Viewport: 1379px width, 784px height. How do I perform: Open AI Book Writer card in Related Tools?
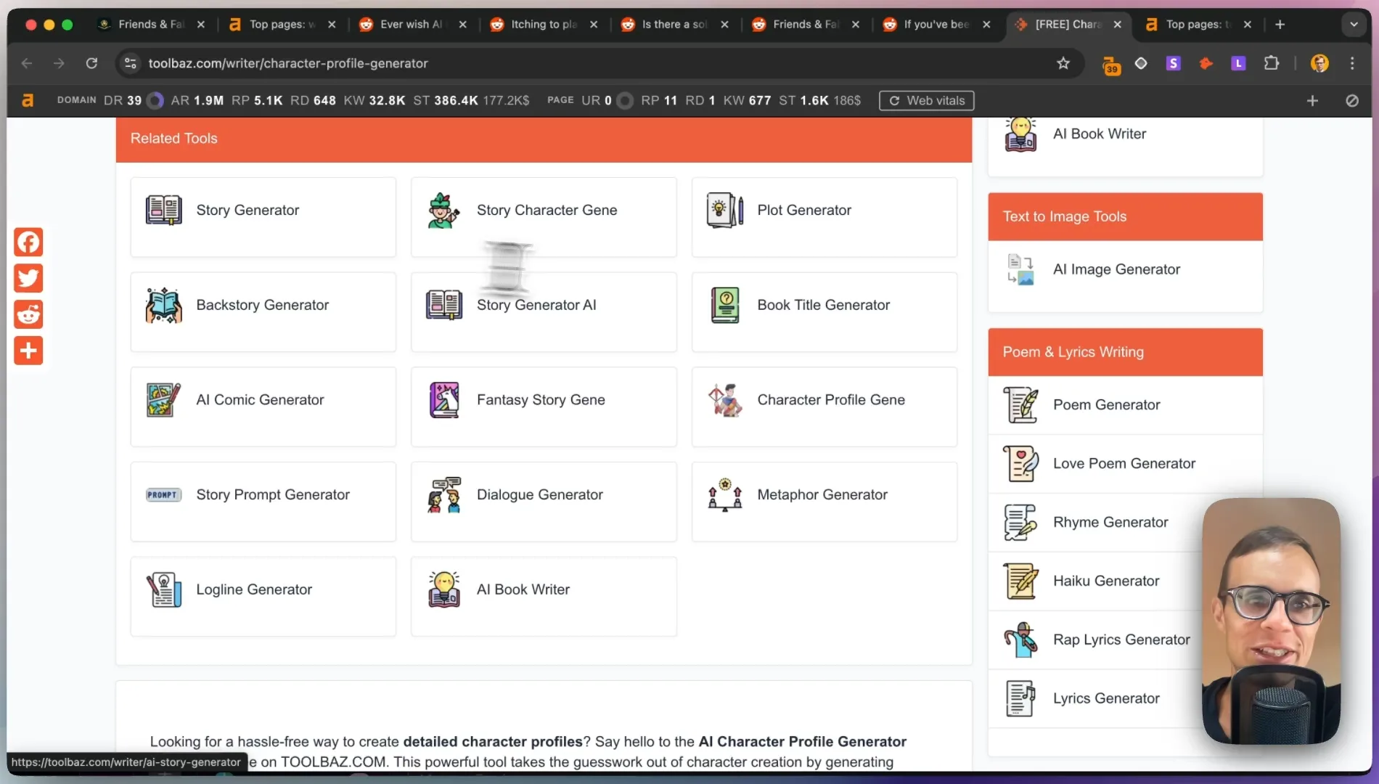click(544, 597)
